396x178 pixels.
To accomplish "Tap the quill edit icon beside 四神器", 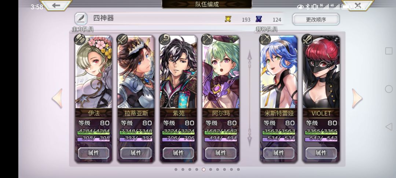I will (81, 19).
